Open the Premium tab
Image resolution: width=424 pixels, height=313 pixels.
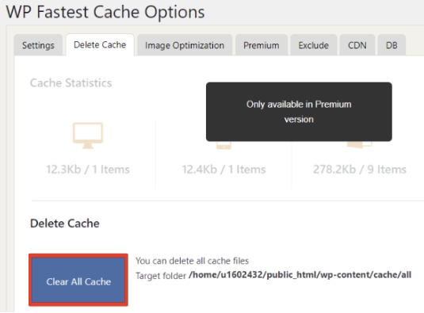pos(262,45)
